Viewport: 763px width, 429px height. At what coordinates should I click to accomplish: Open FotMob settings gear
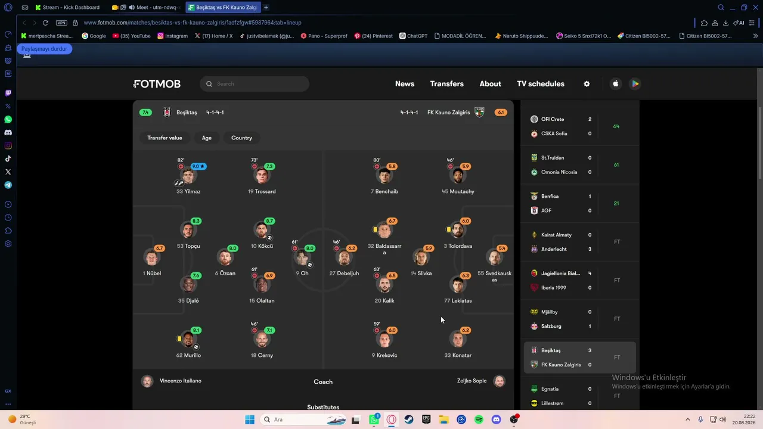(x=587, y=84)
